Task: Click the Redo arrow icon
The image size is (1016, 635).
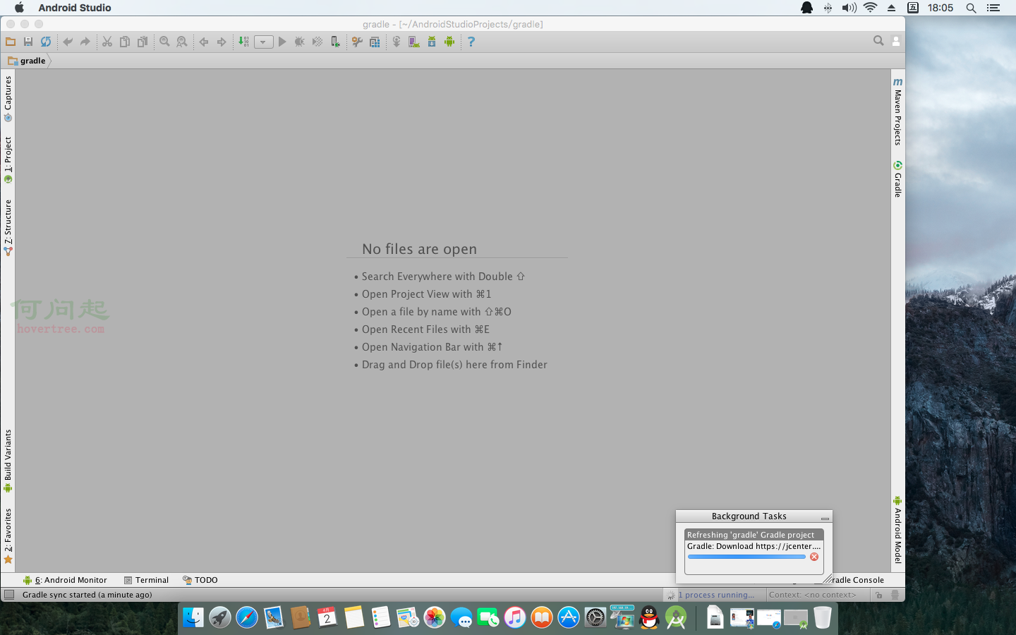Action: pos(85,42)
